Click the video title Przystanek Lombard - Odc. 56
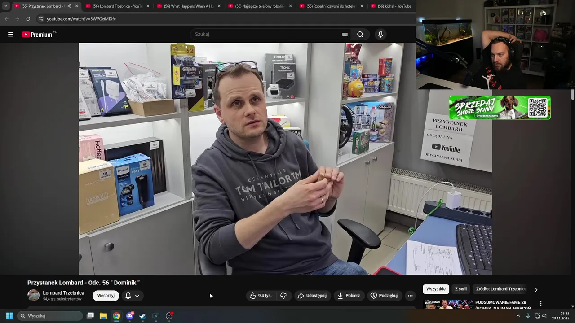575x323 pixels. (84, 283)
